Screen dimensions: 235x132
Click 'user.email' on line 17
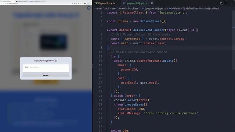coord(149,82)
